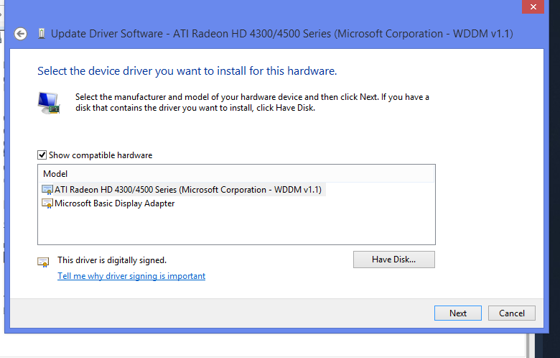The height and width of the screenshot is (358, 560).
Task: Click the Microsoft Basic Display Adapter entry icon
Action: 47,203
